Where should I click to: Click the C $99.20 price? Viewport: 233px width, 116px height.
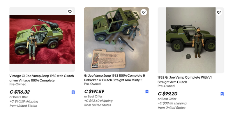click(167, 94)
